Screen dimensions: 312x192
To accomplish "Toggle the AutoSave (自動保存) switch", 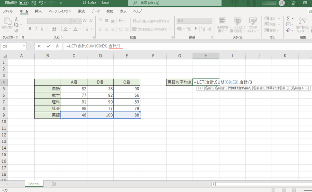I will tap(24, 3).
